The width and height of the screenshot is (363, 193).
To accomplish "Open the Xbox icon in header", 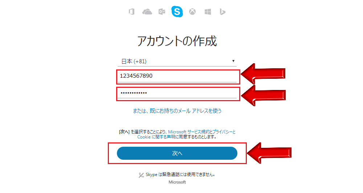I will click(x=192, y=12).
